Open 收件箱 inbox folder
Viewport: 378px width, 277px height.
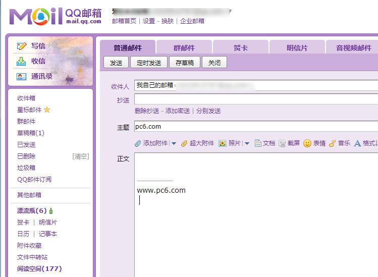(x=26, y=98)
